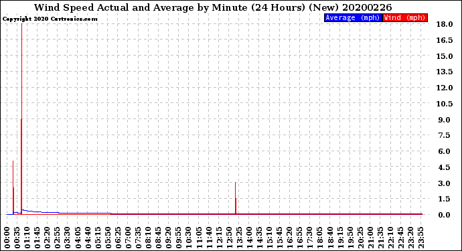Screen dimensions: 462x251
Task: Click the 23:55 time axis label
Action: [x=420, y=238]
